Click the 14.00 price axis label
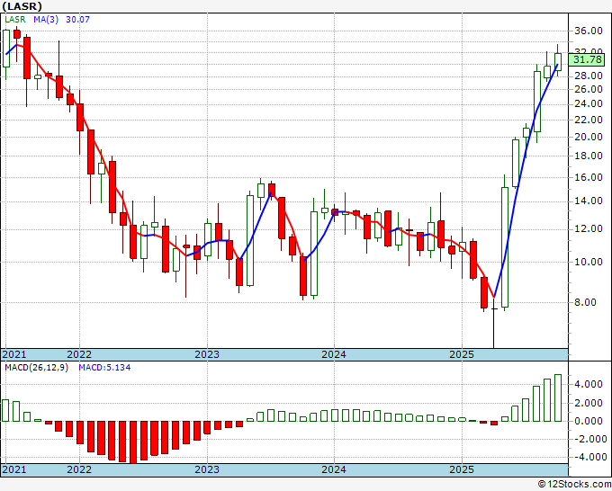 (589, 201)
